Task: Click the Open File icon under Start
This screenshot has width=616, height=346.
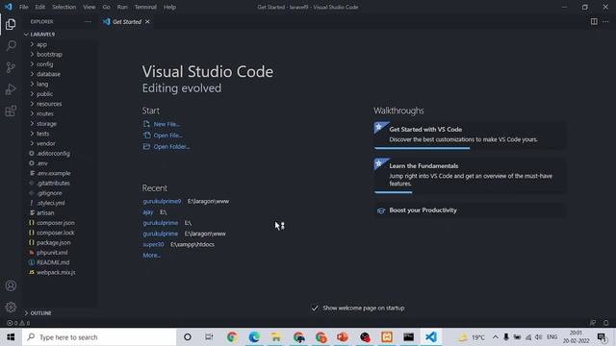Action: (146, 136)
